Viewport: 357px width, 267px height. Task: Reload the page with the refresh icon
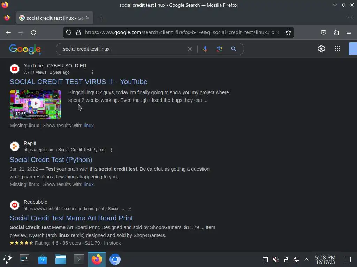tap(33, 32)
